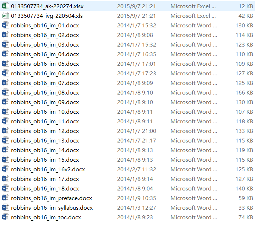Select file name robbins_ob16_im_01.docx
The image size is (257, 226).
[x=45, y=26]
